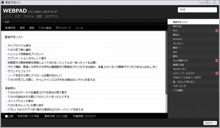
Task: Click the editor's vertical scrollbar
Action: [x=166, y=63]
